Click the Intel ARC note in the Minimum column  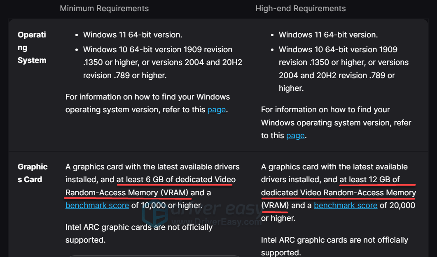pos(139,233)
